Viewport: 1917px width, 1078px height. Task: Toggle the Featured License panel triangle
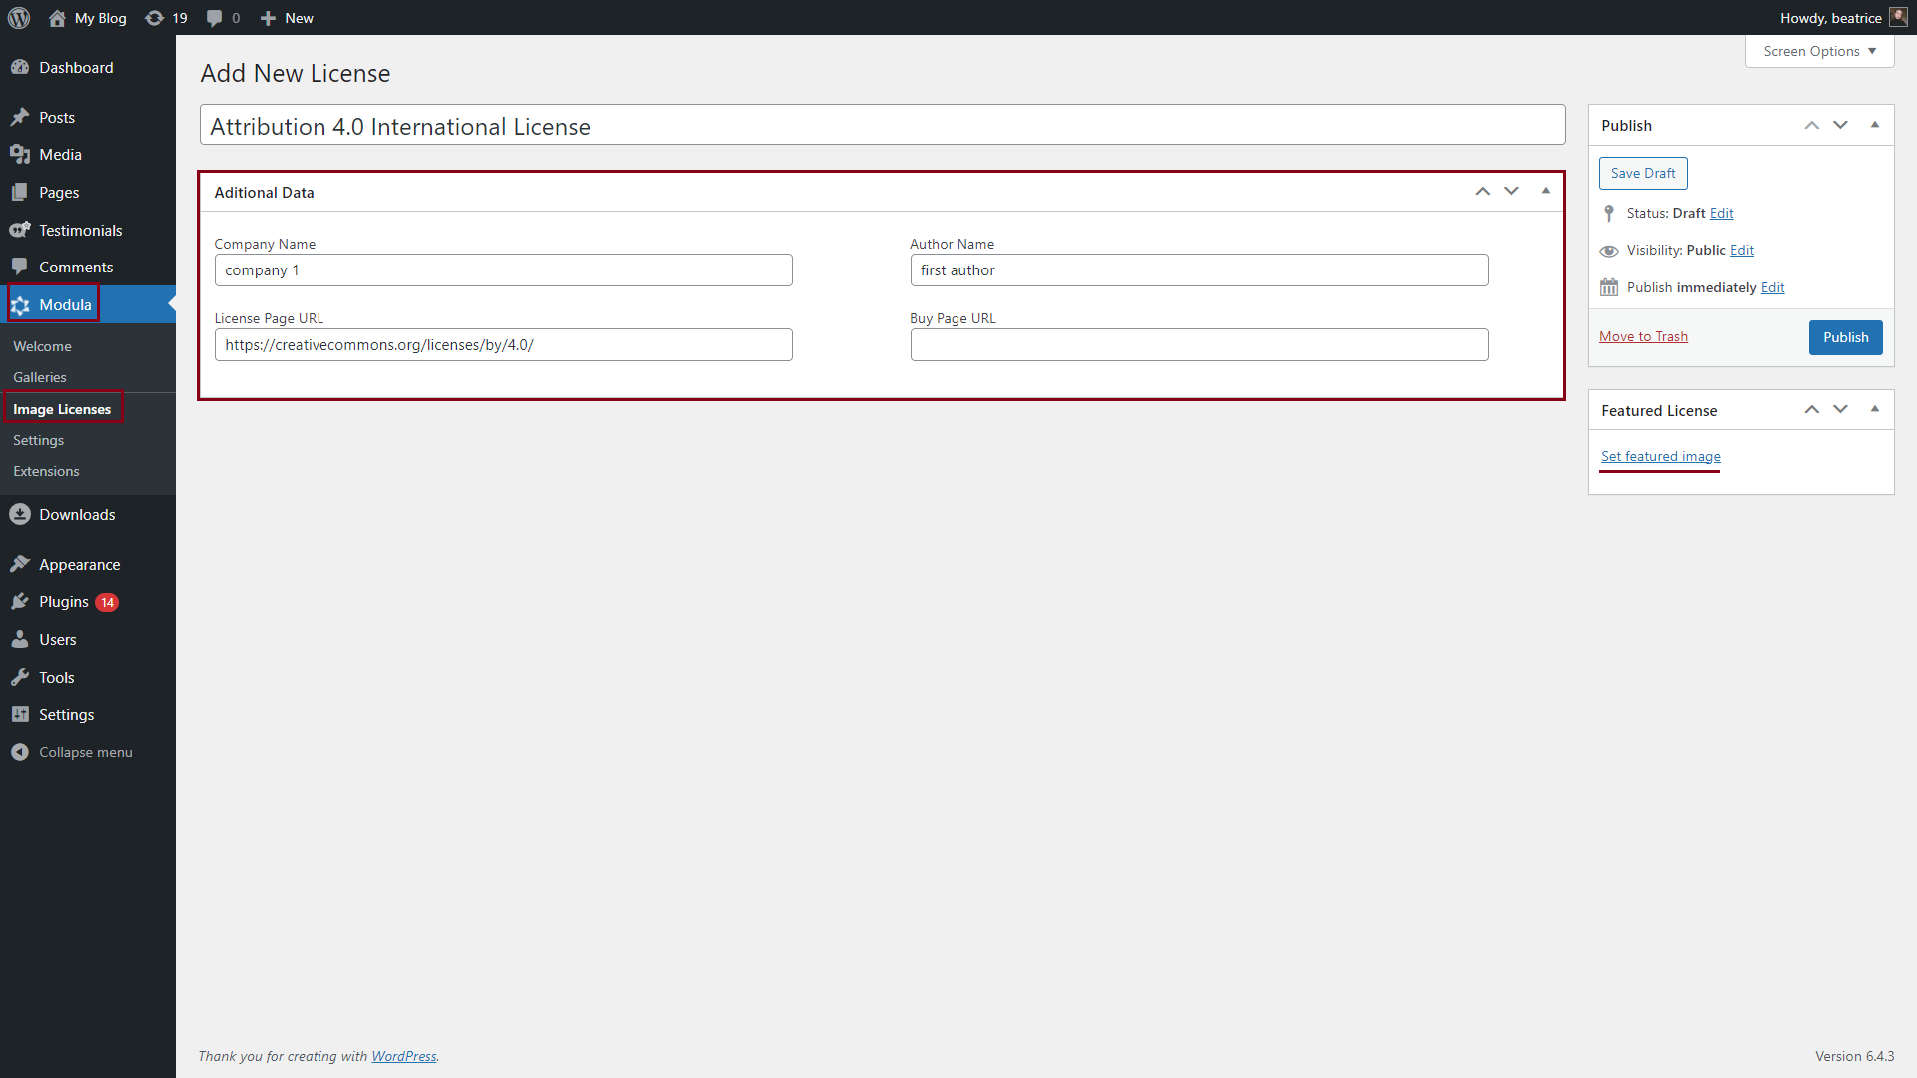(1874, 409)
